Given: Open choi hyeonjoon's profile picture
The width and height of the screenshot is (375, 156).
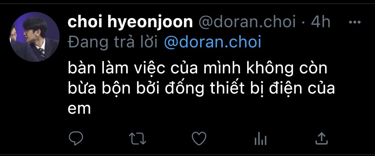Looking at the screenshot, I should tap(34, 37).
